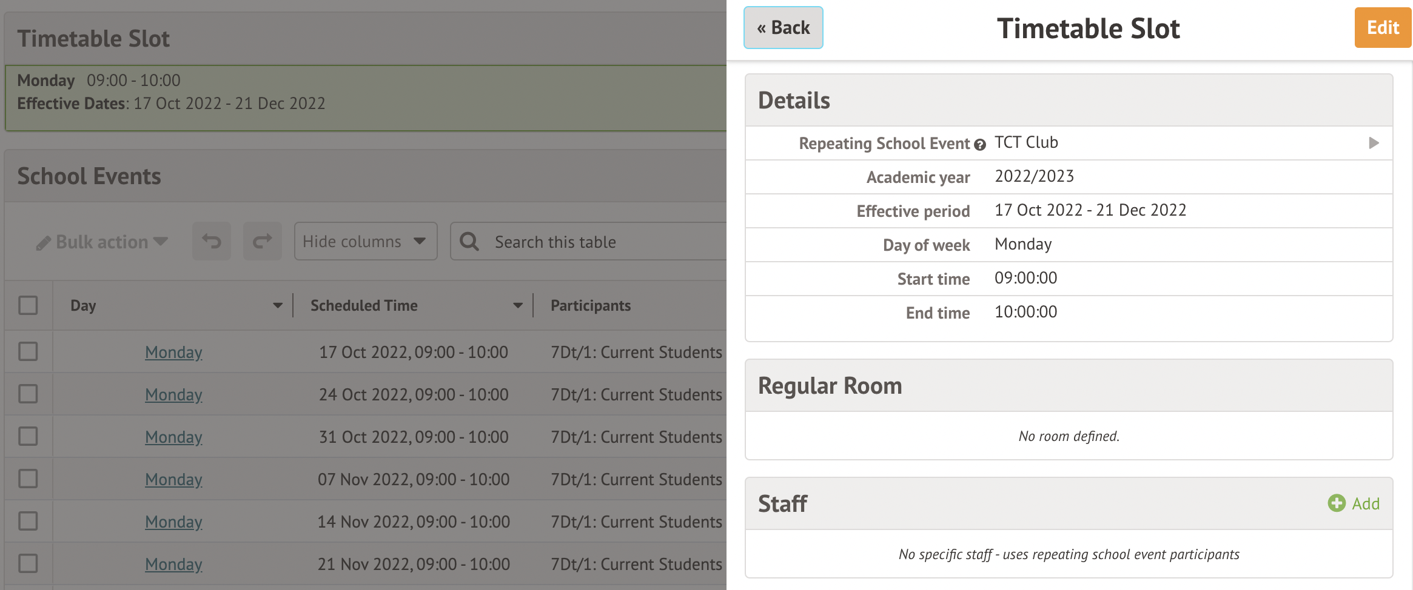This screenshot has width=1413, height=590.
Task: Click the redo arrow icon
Action: 263,241
